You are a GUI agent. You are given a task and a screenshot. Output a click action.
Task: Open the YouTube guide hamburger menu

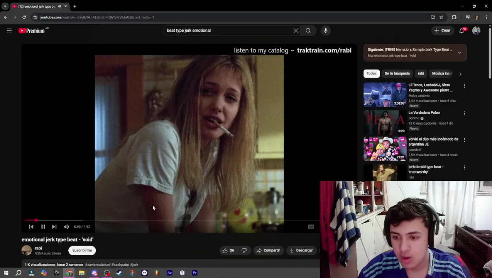click(9, 31)
